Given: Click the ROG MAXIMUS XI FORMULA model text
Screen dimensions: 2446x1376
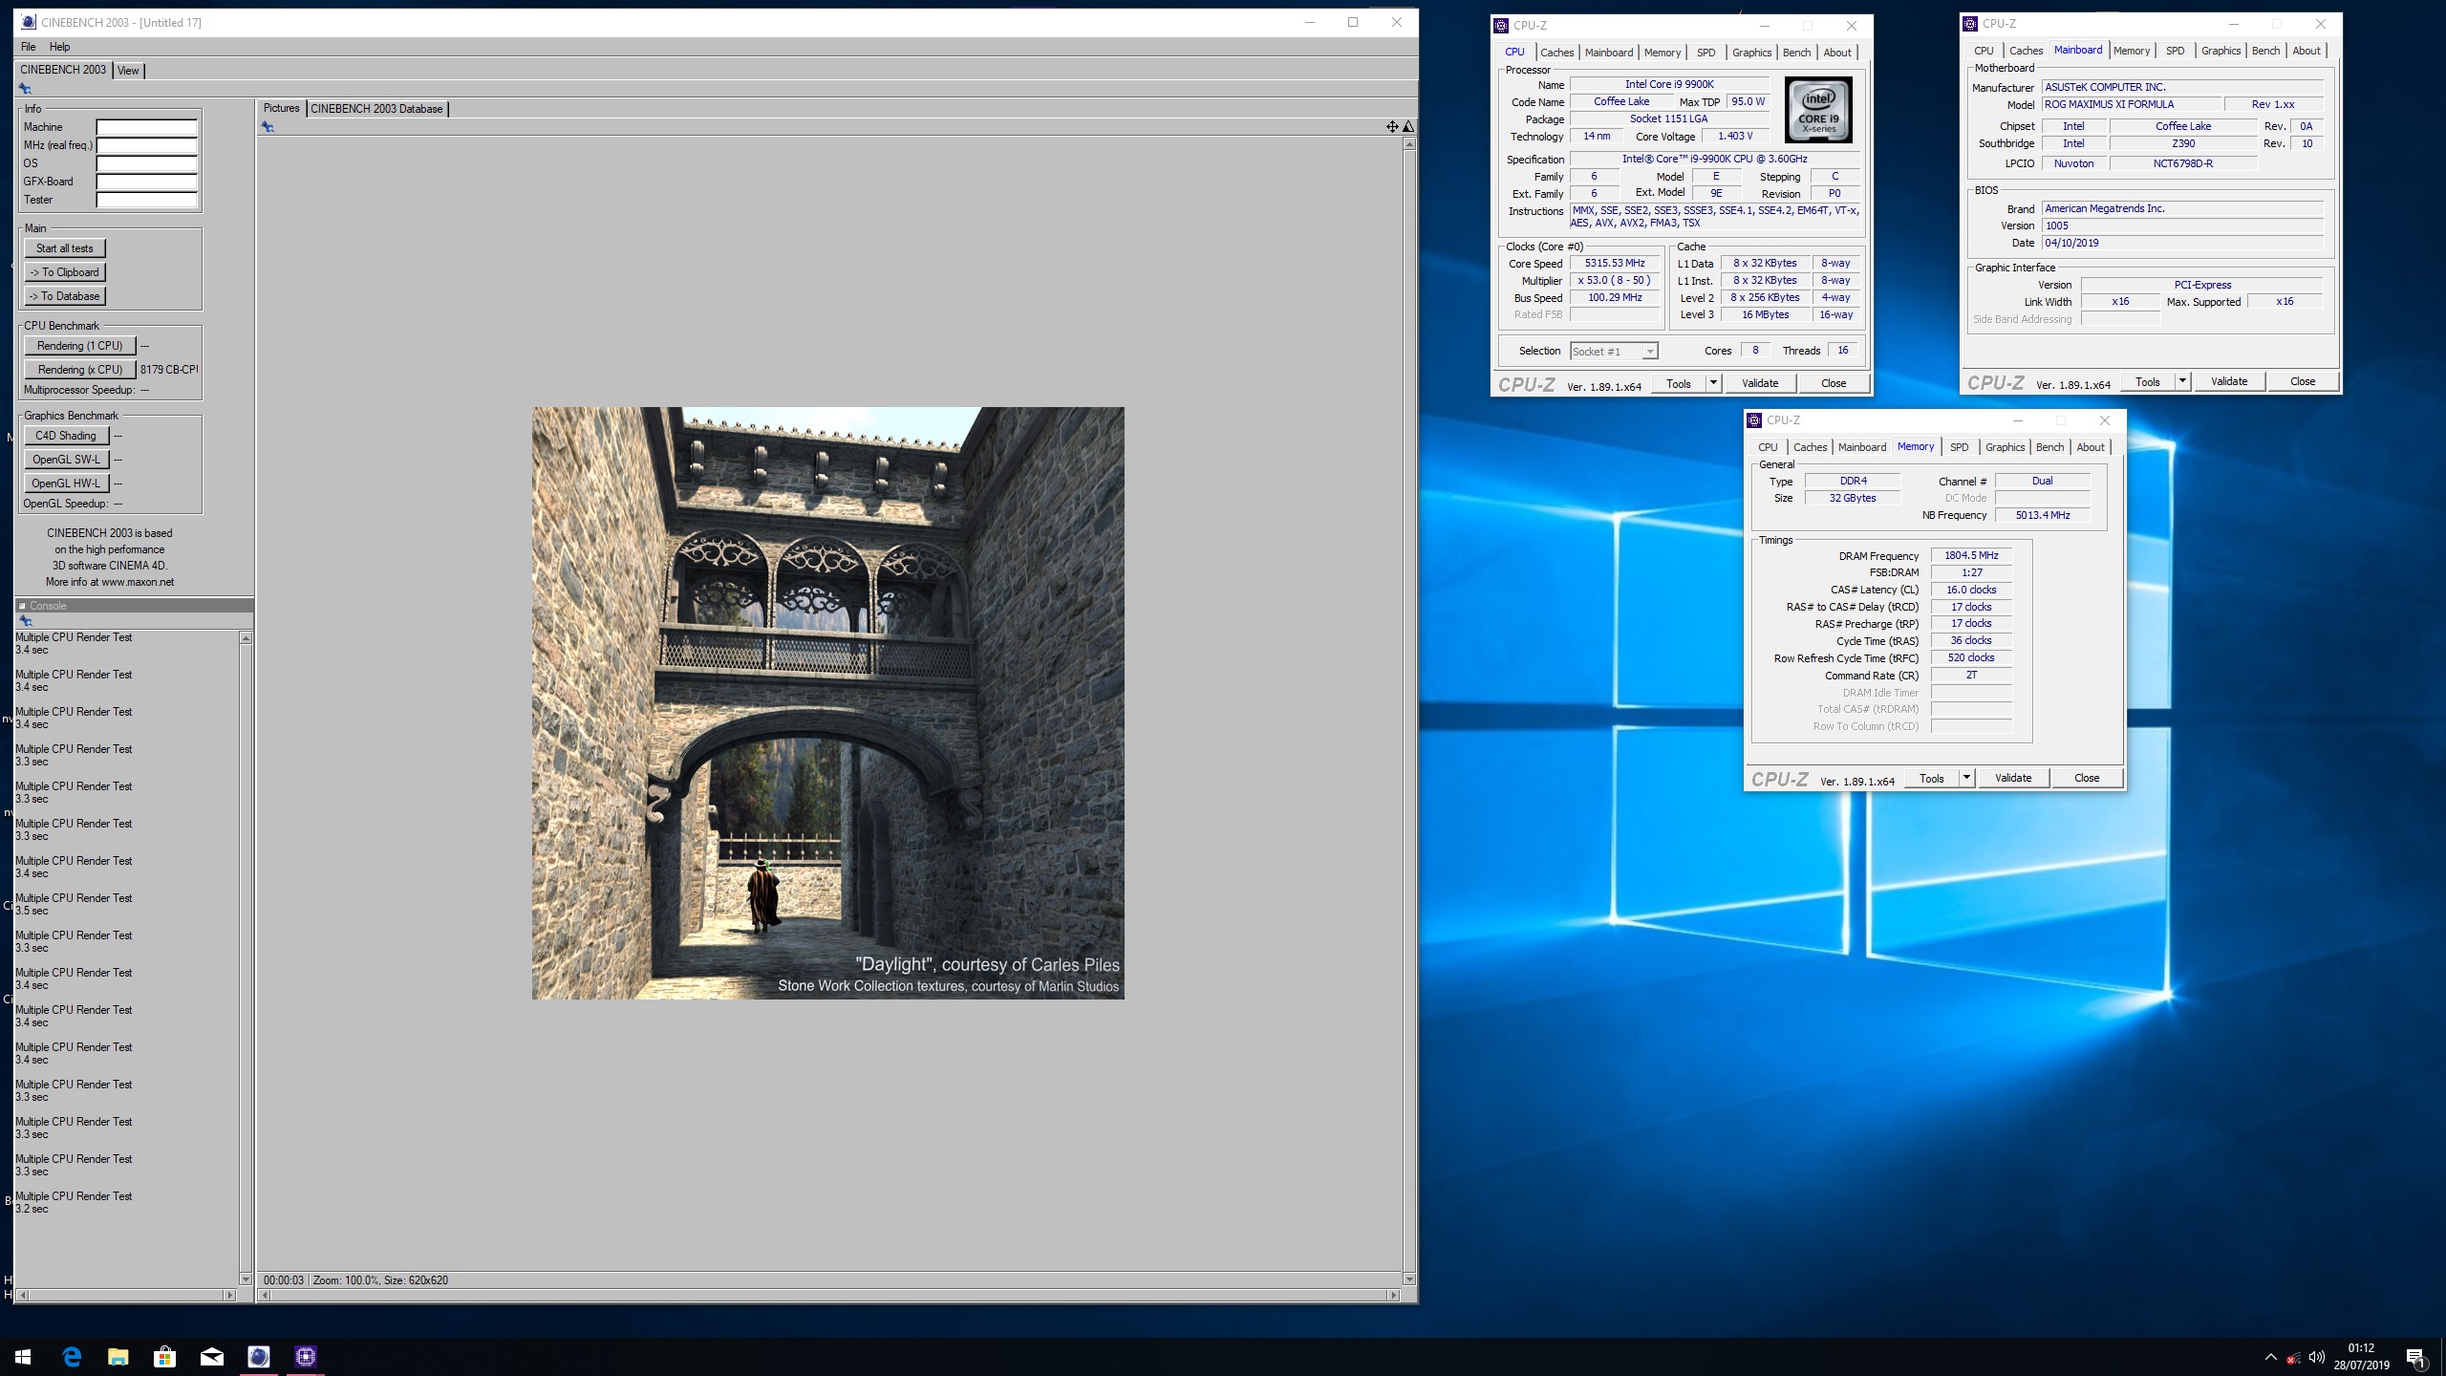Looking at the screenshot, I should [x=2109, y=105].
